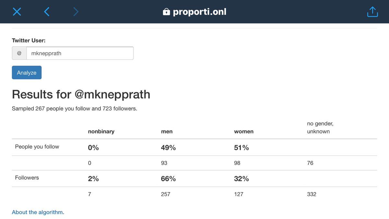Select the men column header
The image size is (389, 219).
[x=167, y=131]
